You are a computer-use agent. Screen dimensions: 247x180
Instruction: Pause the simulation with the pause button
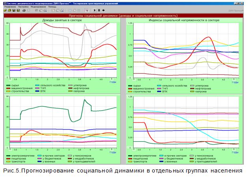98,11
